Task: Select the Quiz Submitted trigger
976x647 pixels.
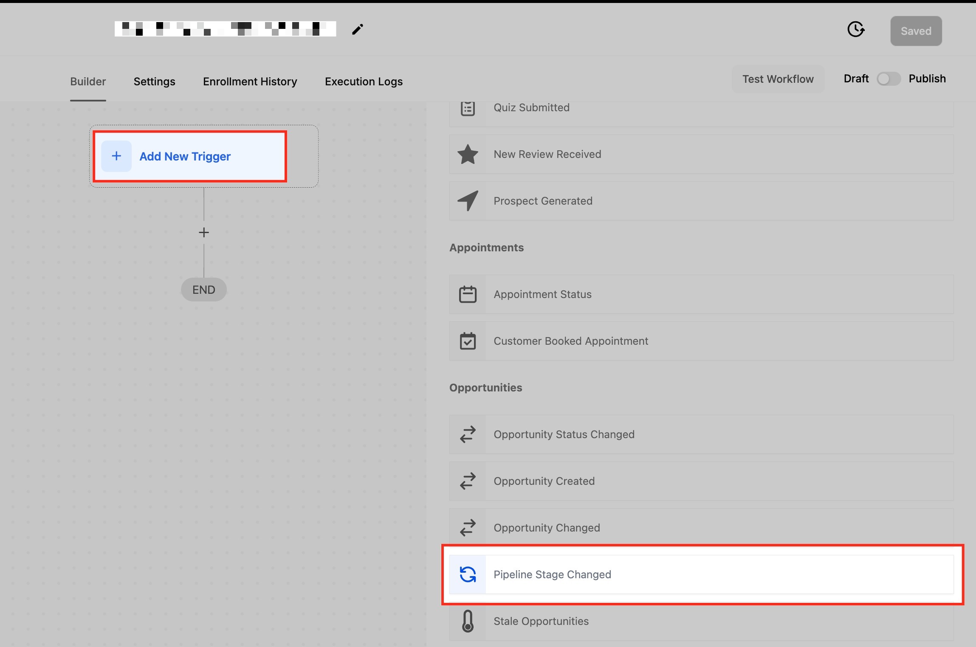Action: click(x=531, y=108)
